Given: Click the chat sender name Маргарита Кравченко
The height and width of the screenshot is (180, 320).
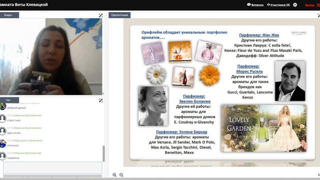Looking at the screenshot, I should (x=28, y=140).
